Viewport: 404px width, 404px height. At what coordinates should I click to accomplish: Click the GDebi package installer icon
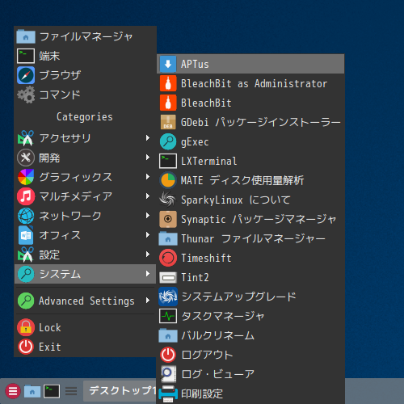(x=168, y=122)
